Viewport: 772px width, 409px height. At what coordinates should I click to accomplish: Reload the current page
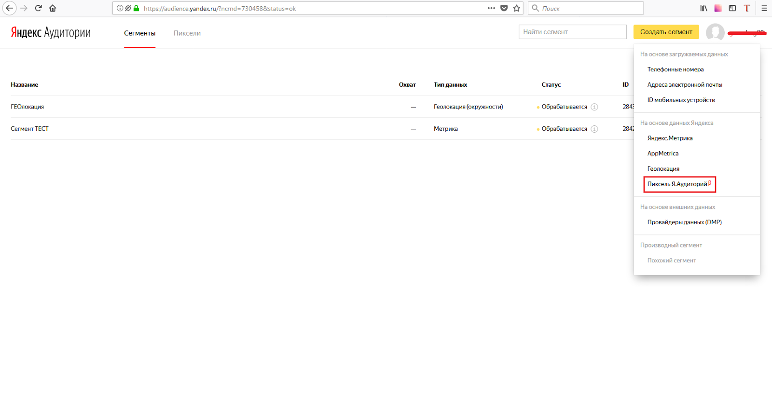(39, 8)
